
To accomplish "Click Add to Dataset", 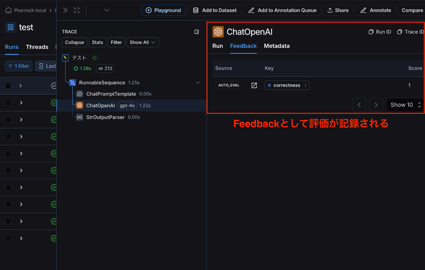I will (214, 10).
